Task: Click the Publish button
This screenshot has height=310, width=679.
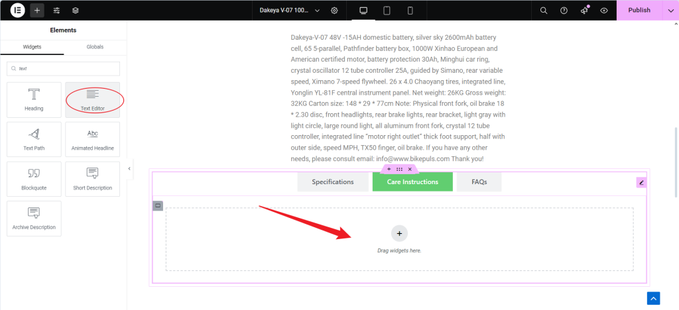Action: point(639,11)
